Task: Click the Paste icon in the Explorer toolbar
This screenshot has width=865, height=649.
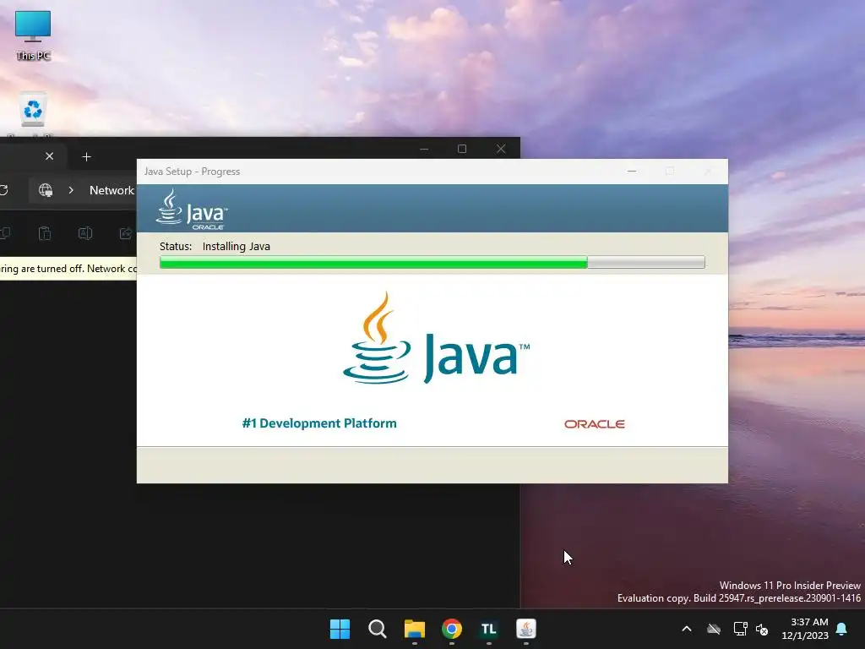Action: pos(45,233)
